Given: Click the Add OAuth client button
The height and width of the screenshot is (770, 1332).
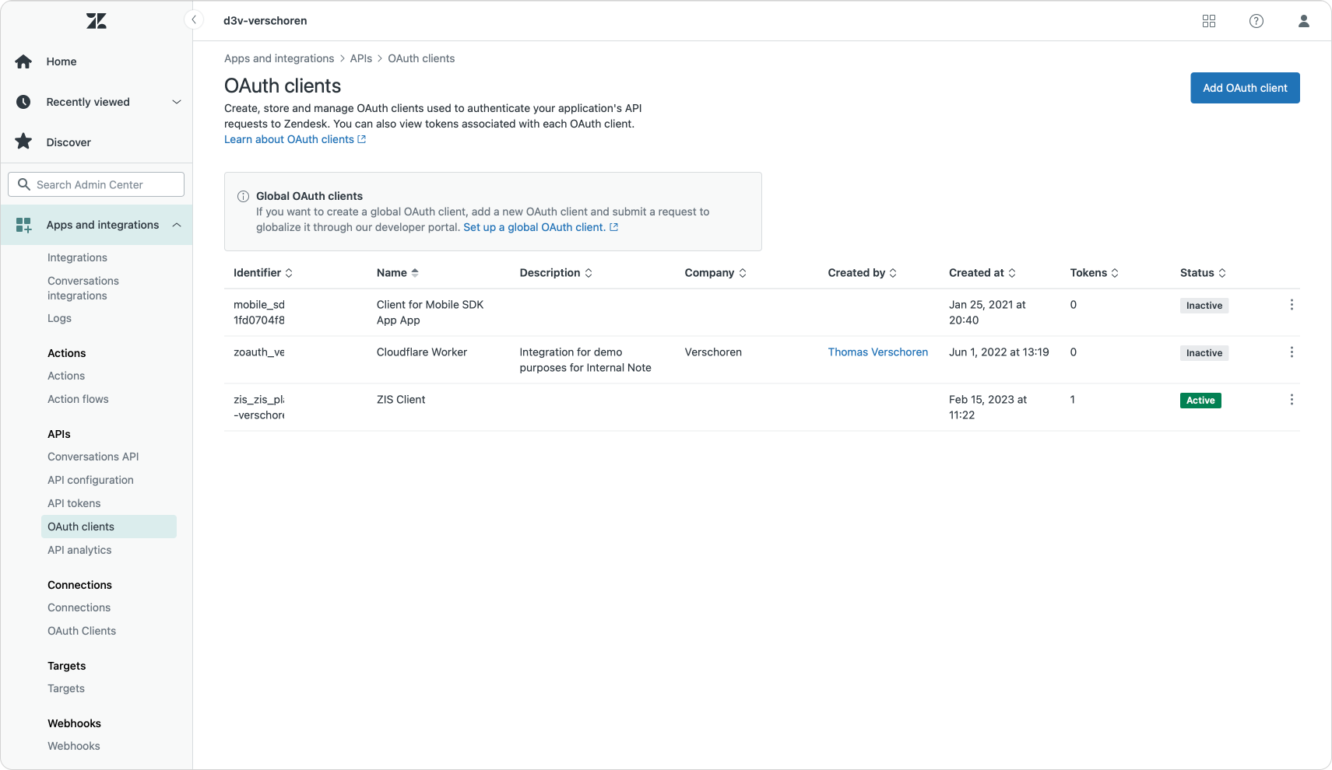Looking at the screenshot, I should 1245,88.
